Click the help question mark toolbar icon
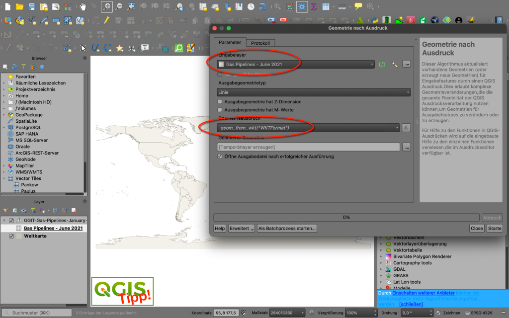509x318 pixels. tap(499, 20)
